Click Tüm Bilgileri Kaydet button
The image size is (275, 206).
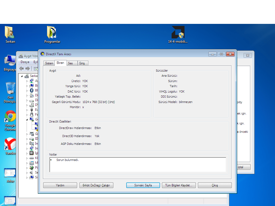[179, 185]
